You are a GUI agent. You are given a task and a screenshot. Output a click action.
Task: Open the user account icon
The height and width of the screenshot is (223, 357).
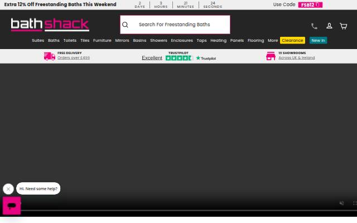tap(329, 26)
